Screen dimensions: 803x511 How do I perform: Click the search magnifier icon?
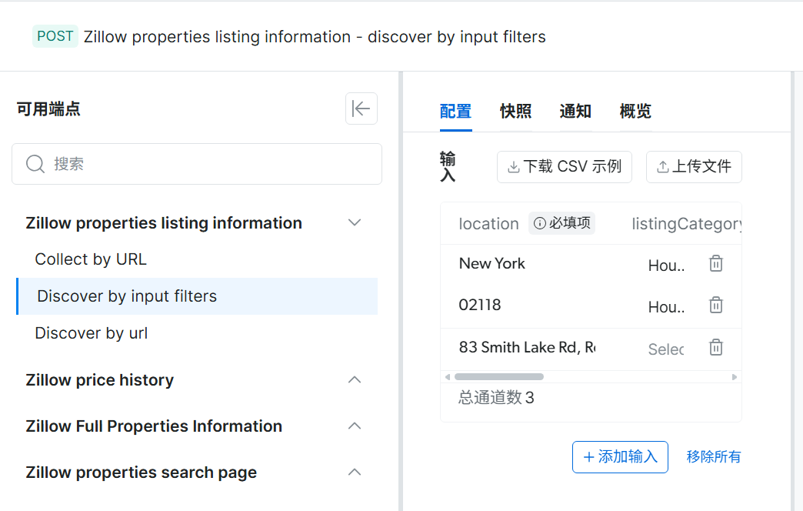pos(35,164)
